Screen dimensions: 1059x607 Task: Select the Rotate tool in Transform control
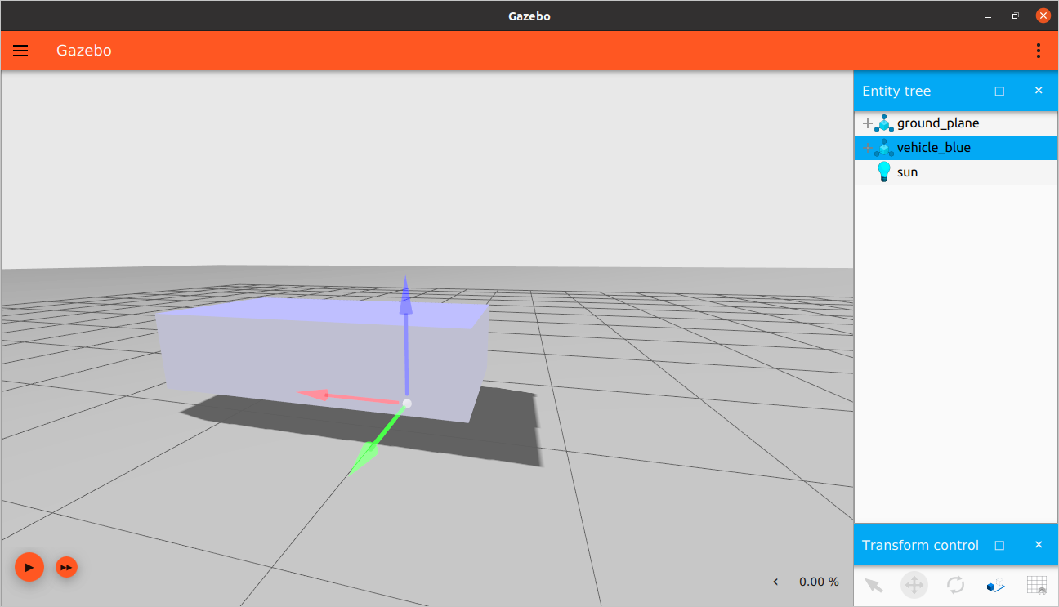click(954, 585)
